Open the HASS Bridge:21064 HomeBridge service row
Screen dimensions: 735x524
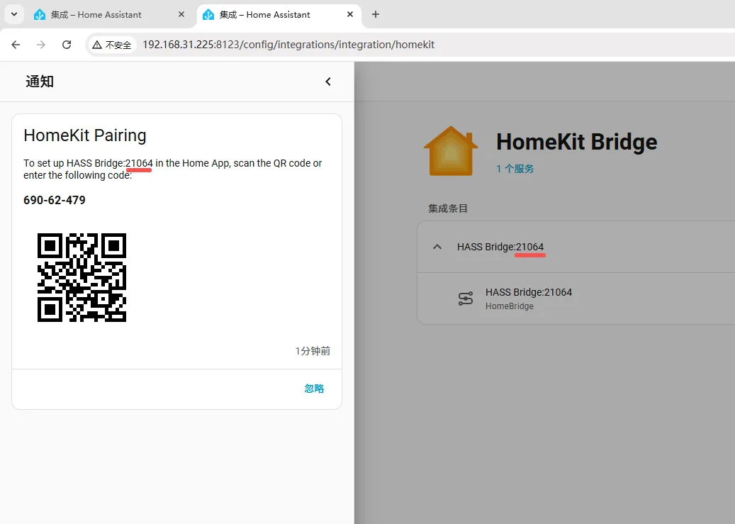point(576,299)
